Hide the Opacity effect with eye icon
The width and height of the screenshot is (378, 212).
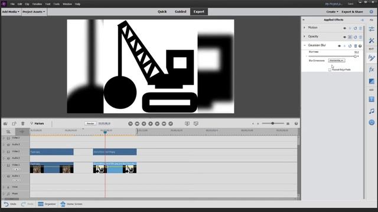tap(344, 37)
